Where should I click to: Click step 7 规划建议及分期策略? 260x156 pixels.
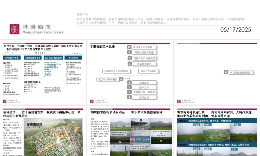pyautogui.click(x=142, y=92)
